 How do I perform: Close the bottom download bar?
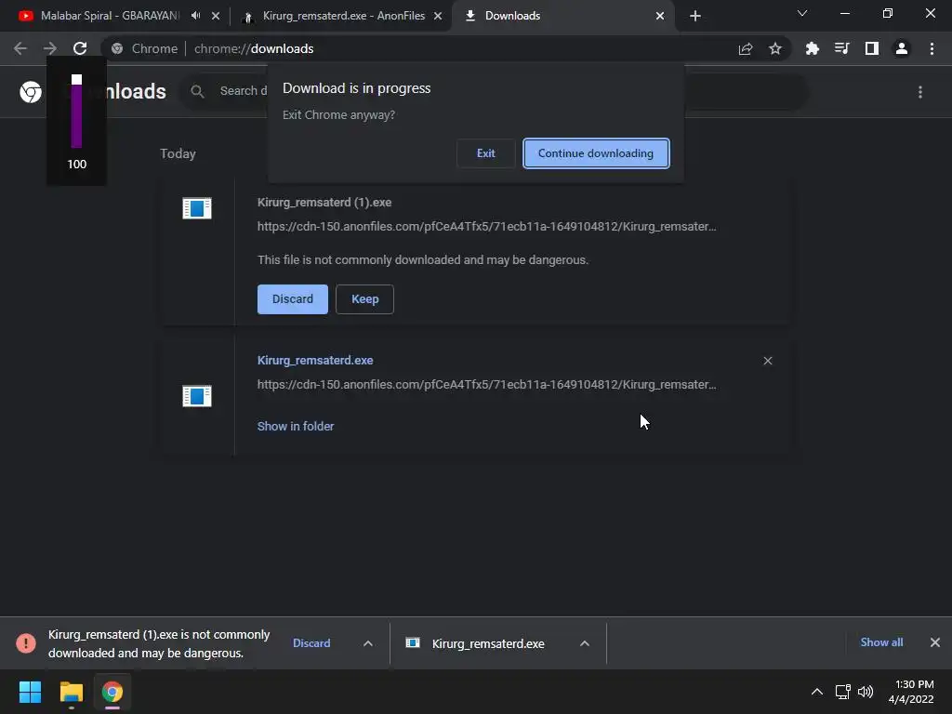click(935, 642)
